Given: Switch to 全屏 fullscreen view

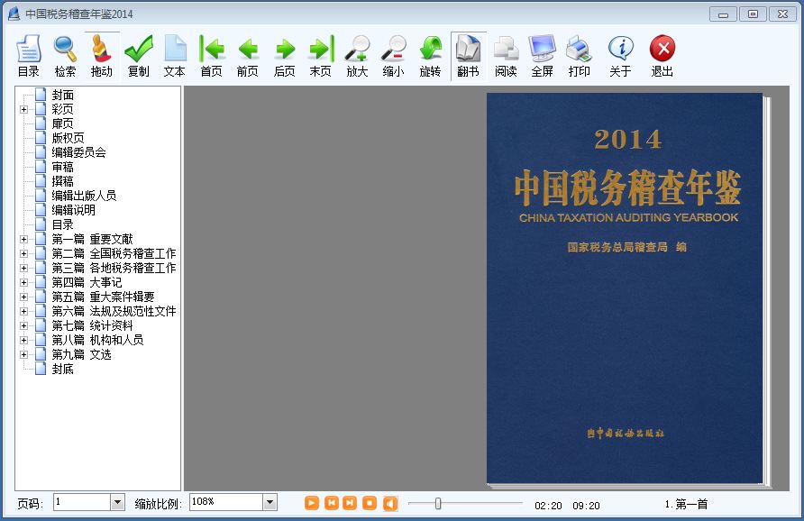Looking at the screenshot, I should pos(542,56).
